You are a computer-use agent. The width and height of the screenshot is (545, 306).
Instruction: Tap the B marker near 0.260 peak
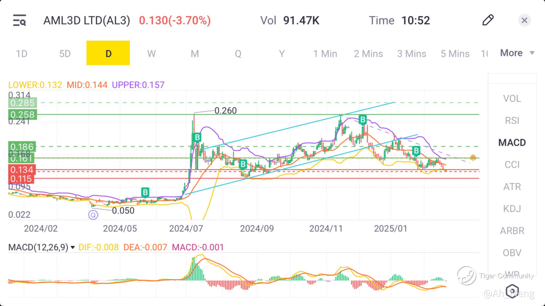click(x=197, y=137)
